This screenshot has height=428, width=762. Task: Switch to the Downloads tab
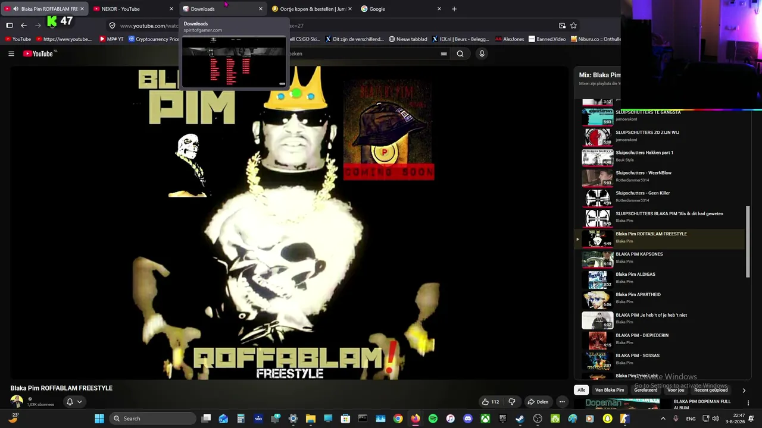(223, 9)
